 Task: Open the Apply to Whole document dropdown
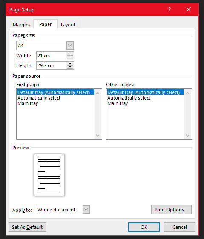(63, 210)
